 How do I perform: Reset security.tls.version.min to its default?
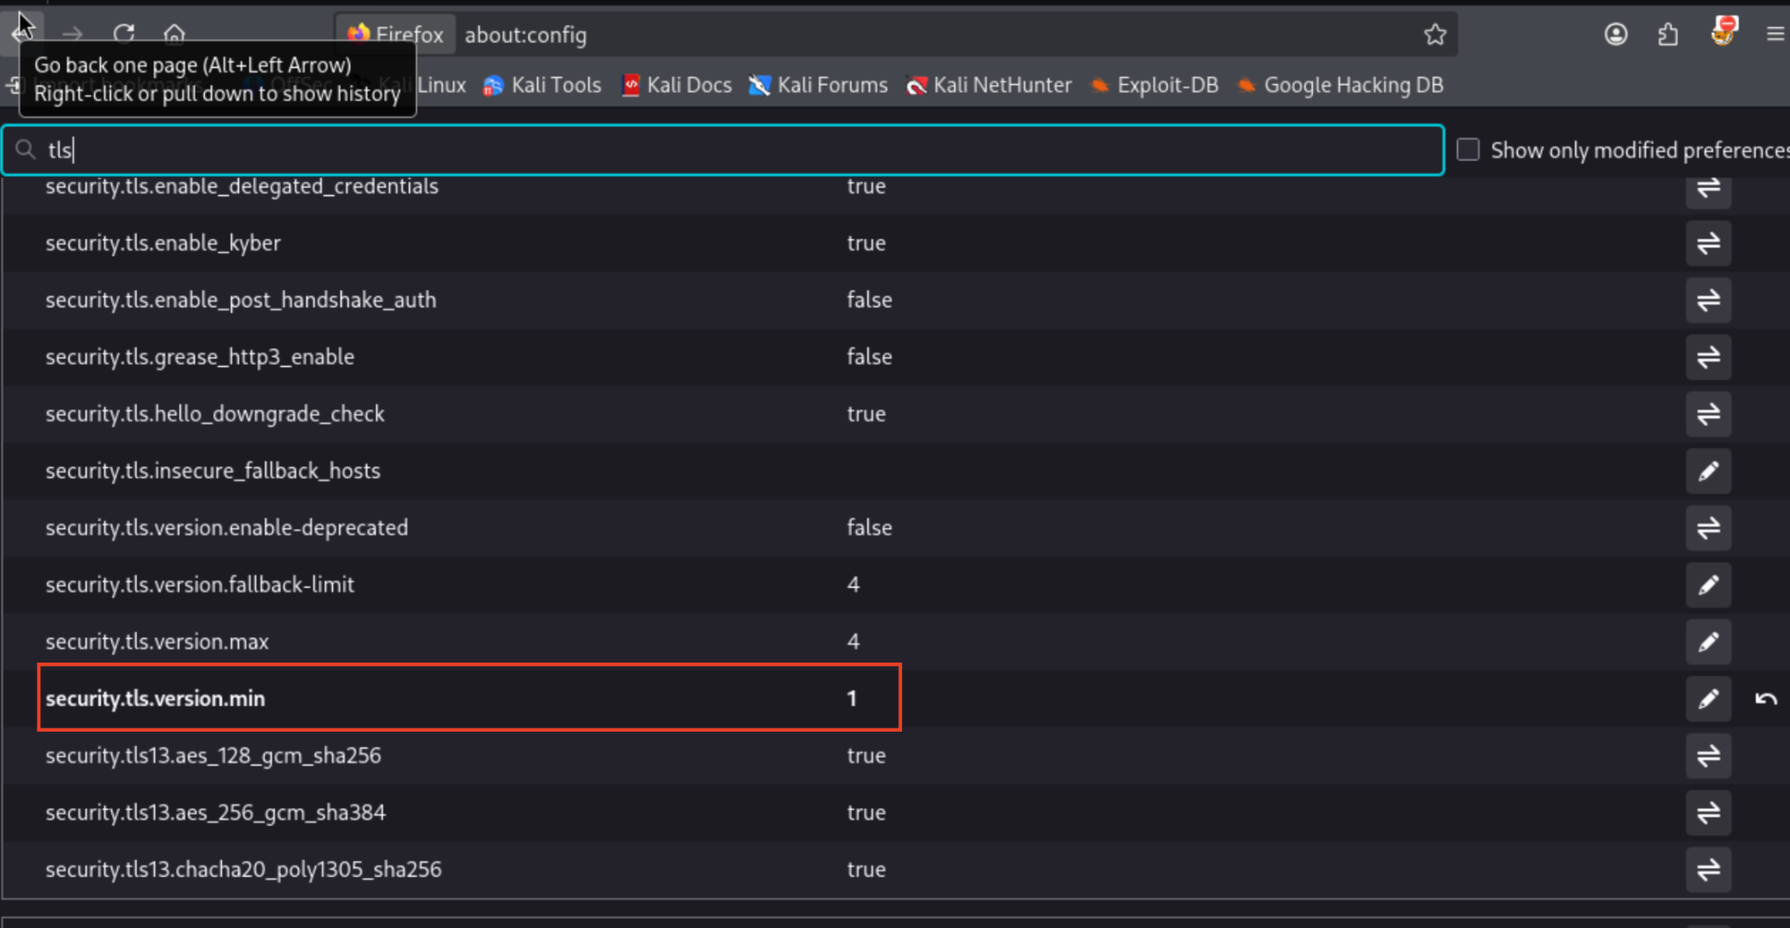[1765, 699]
